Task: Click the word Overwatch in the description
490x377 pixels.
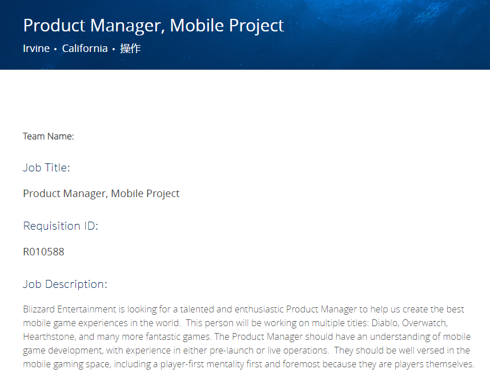Action: (425, 323)
